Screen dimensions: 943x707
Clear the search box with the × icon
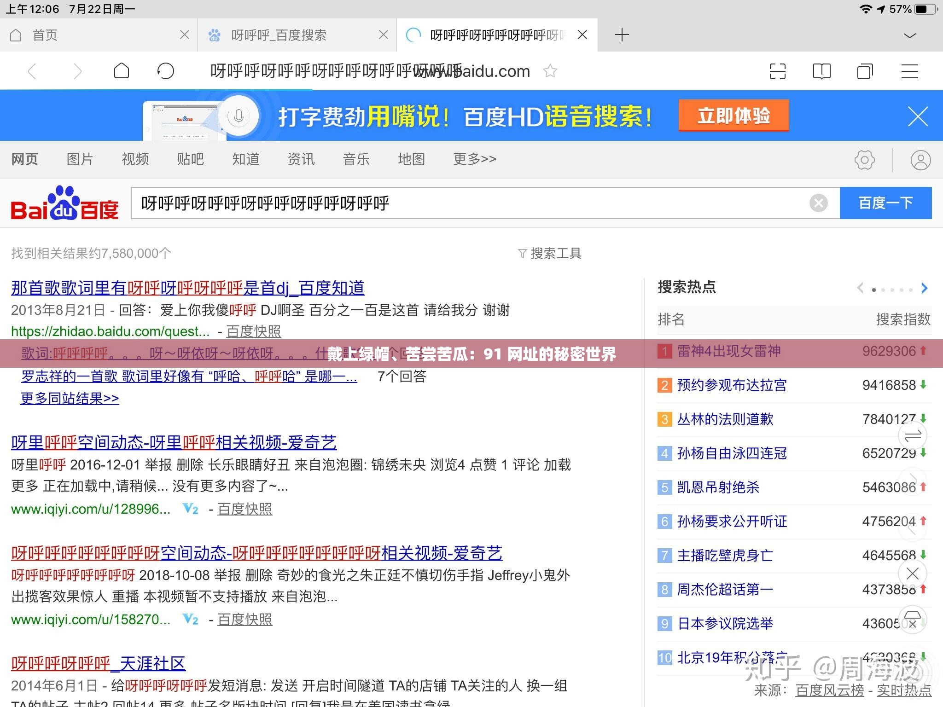818,203
